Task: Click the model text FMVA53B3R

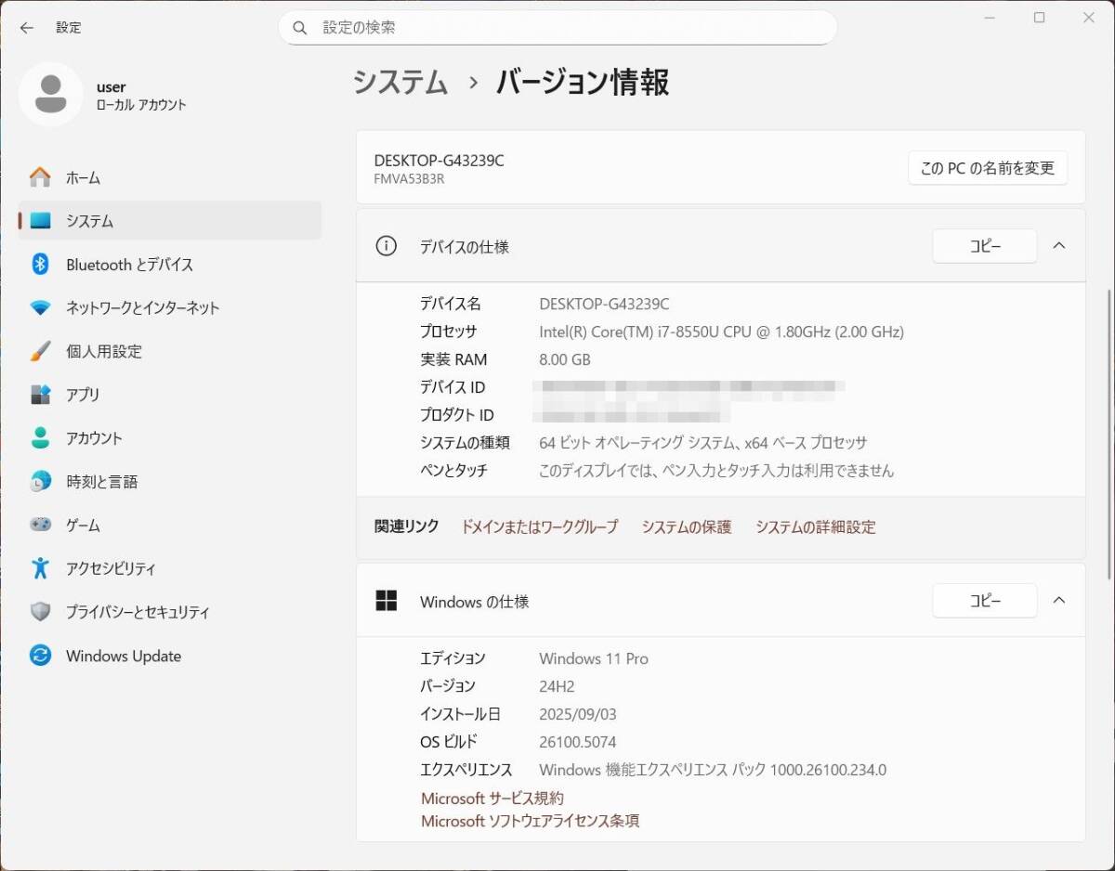Action: pos(409,179)
